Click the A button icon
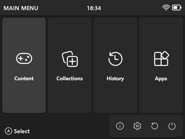Image resolution: width=185 pixels, height=139 pixels. [9, 131]
